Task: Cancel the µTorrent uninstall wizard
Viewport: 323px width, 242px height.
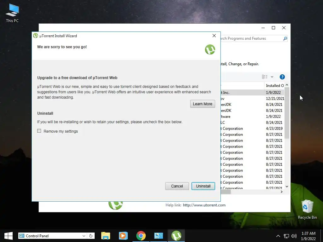Action: 177,186
